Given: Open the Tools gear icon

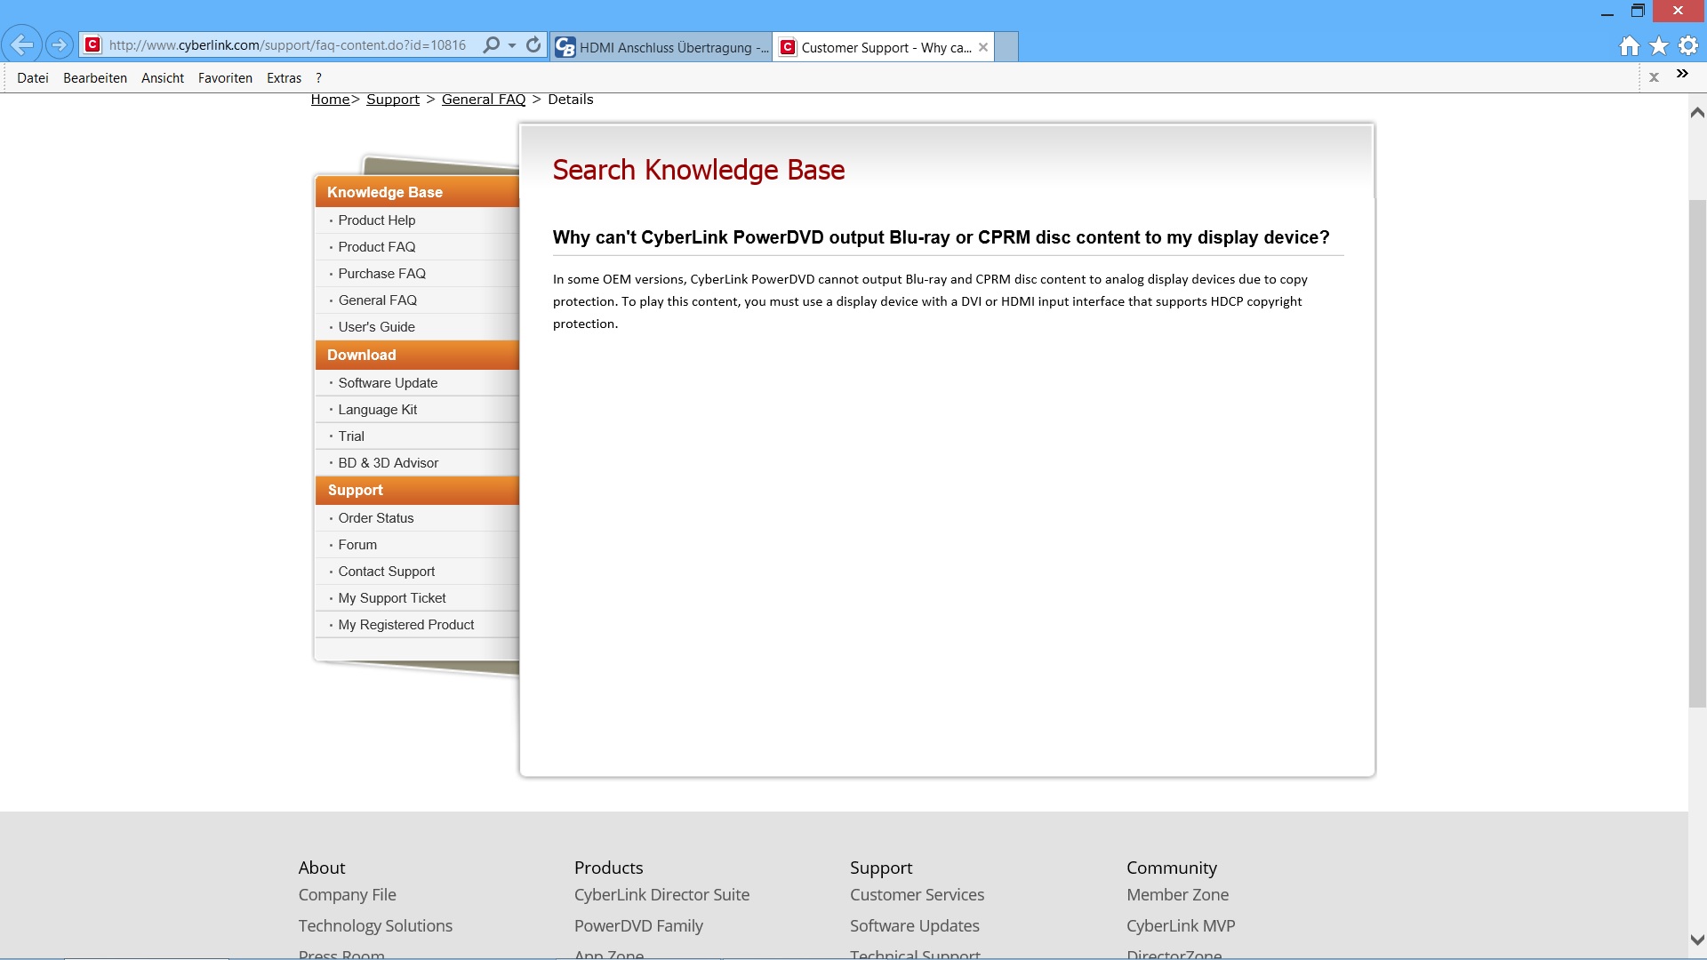Looking at the screenshot, I should 1688,46.
